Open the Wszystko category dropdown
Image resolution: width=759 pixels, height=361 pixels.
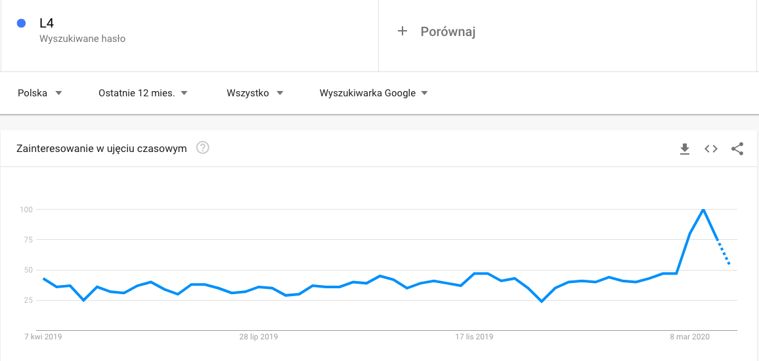click(255, 93)
